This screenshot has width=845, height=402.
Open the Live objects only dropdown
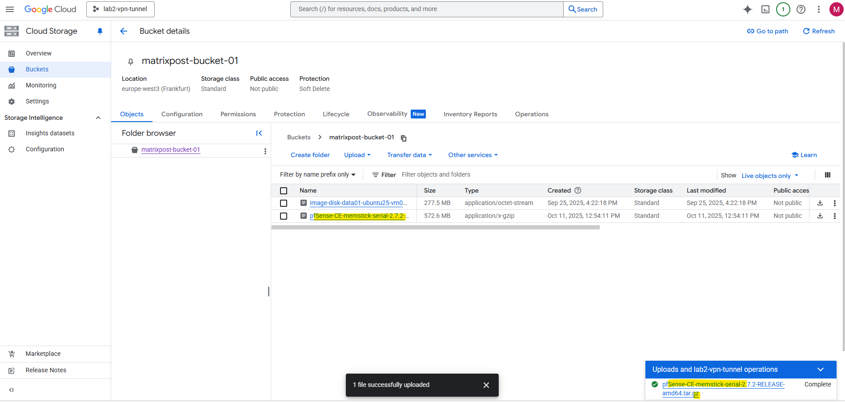point(770,176)
